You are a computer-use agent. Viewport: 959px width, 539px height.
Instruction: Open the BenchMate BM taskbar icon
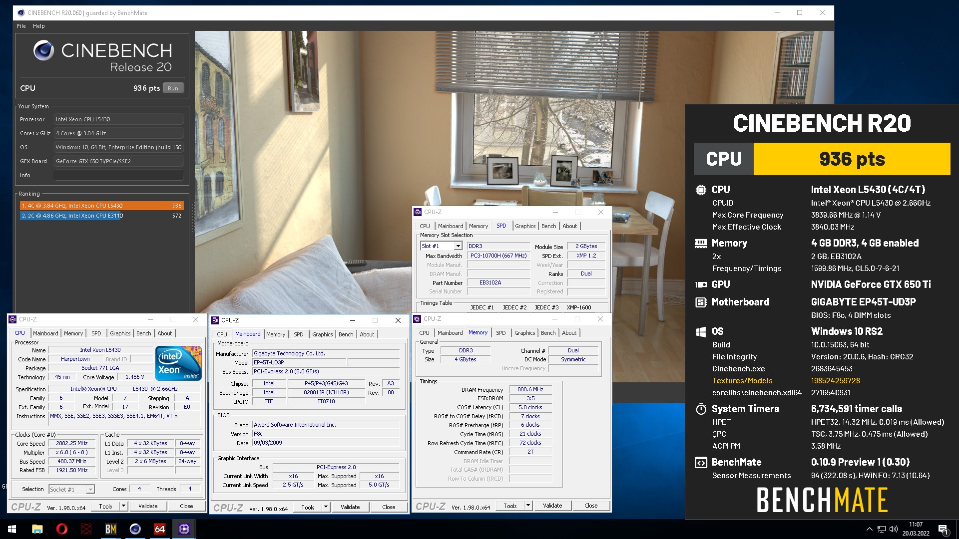pos(111,529)
